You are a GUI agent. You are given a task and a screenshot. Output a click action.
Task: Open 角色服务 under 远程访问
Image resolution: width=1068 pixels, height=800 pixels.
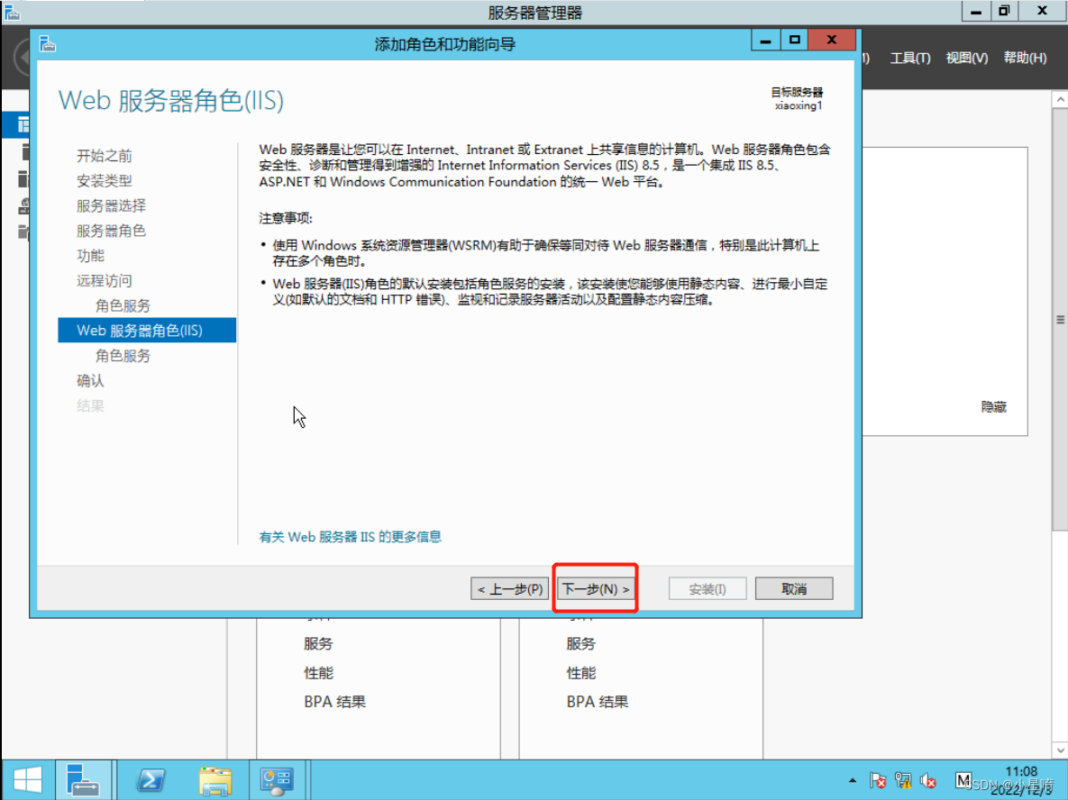[123, 305]
